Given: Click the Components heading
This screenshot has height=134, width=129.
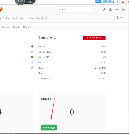Looking at the screenshot, I should (x=47, y=38).
